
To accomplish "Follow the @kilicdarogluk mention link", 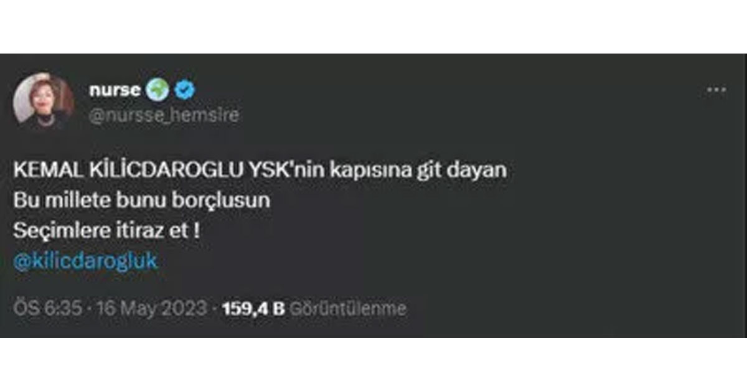I will 85,260.
